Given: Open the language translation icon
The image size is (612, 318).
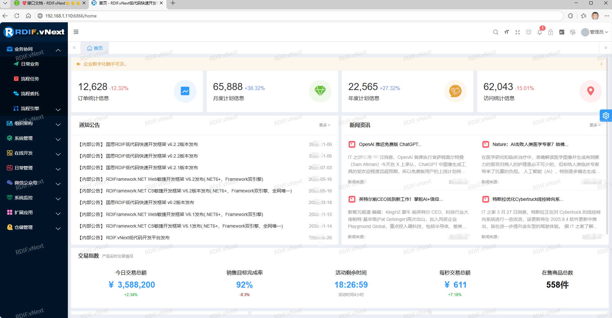Looking at the screenshot, I should click(562, 32).
